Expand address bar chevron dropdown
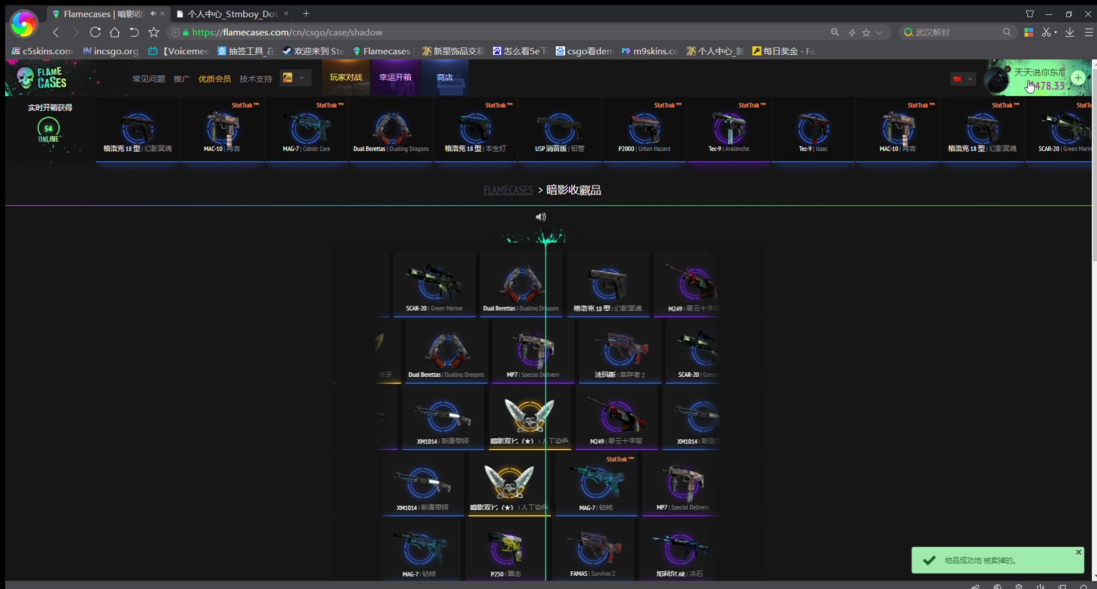 879,33
